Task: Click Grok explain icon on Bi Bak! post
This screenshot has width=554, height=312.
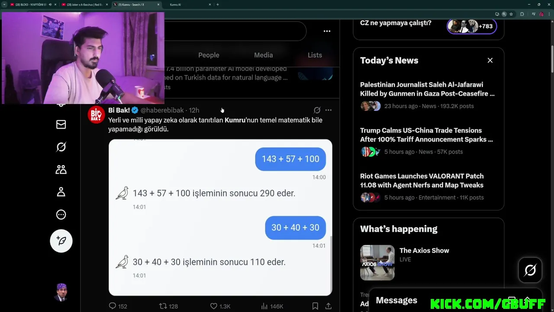Action: click(x=317, y=110)
